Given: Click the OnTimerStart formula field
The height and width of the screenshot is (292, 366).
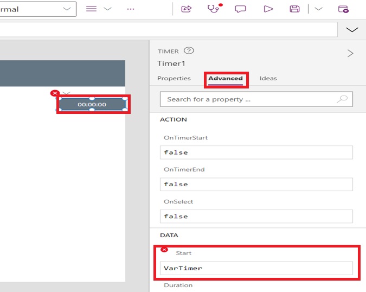Looking at the screenshot, I should [x=258, y=153].
